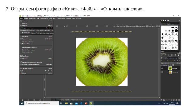Click Open brush as image button
Viewport: 194px width, 109px height.
(179, 55)
